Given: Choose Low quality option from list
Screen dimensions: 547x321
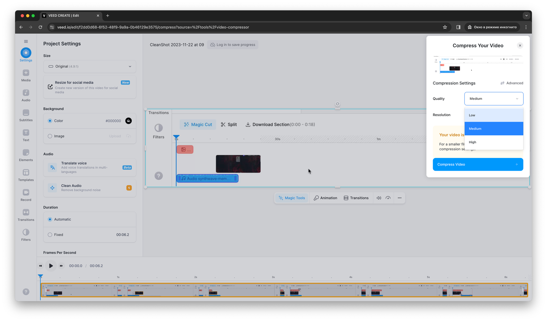Looking at the screenshot, I should pyautogui.click(x=494, y=115).
